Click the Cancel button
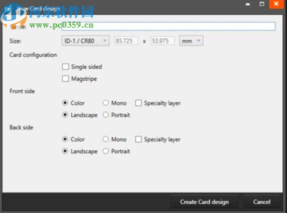The image size is (287, 213). point(262,202)
